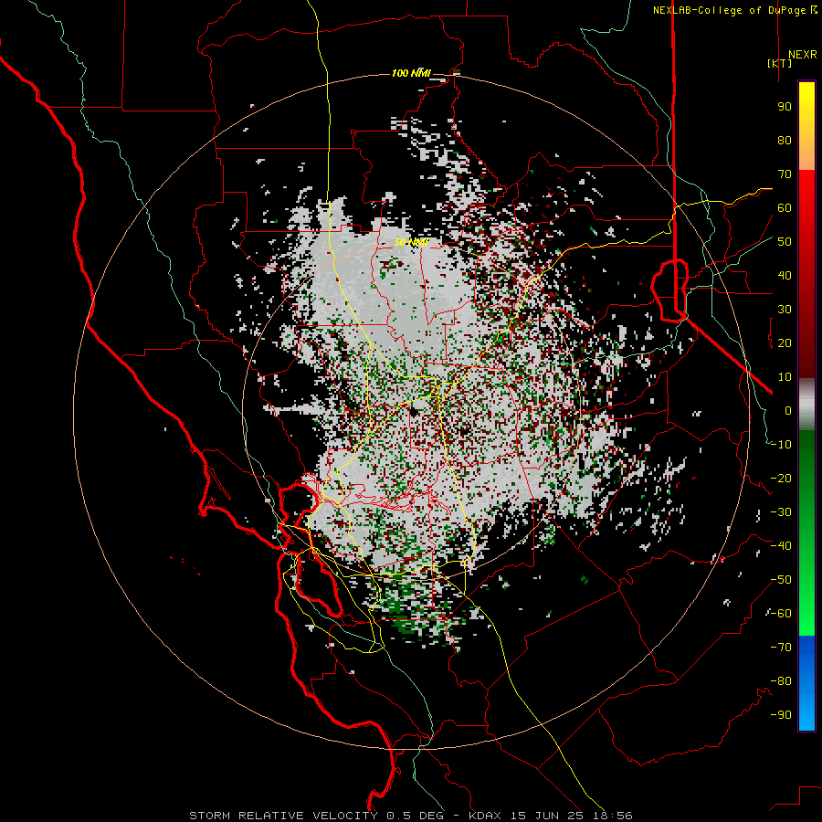Click the -40 value on velocity scale
The height and width of the screenshot is (822, 822).
[781, 546]
